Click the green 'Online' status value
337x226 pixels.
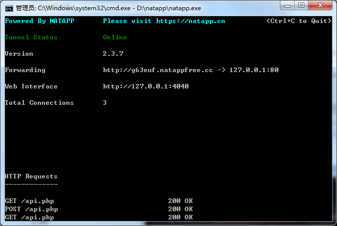[x=115, y=37]
